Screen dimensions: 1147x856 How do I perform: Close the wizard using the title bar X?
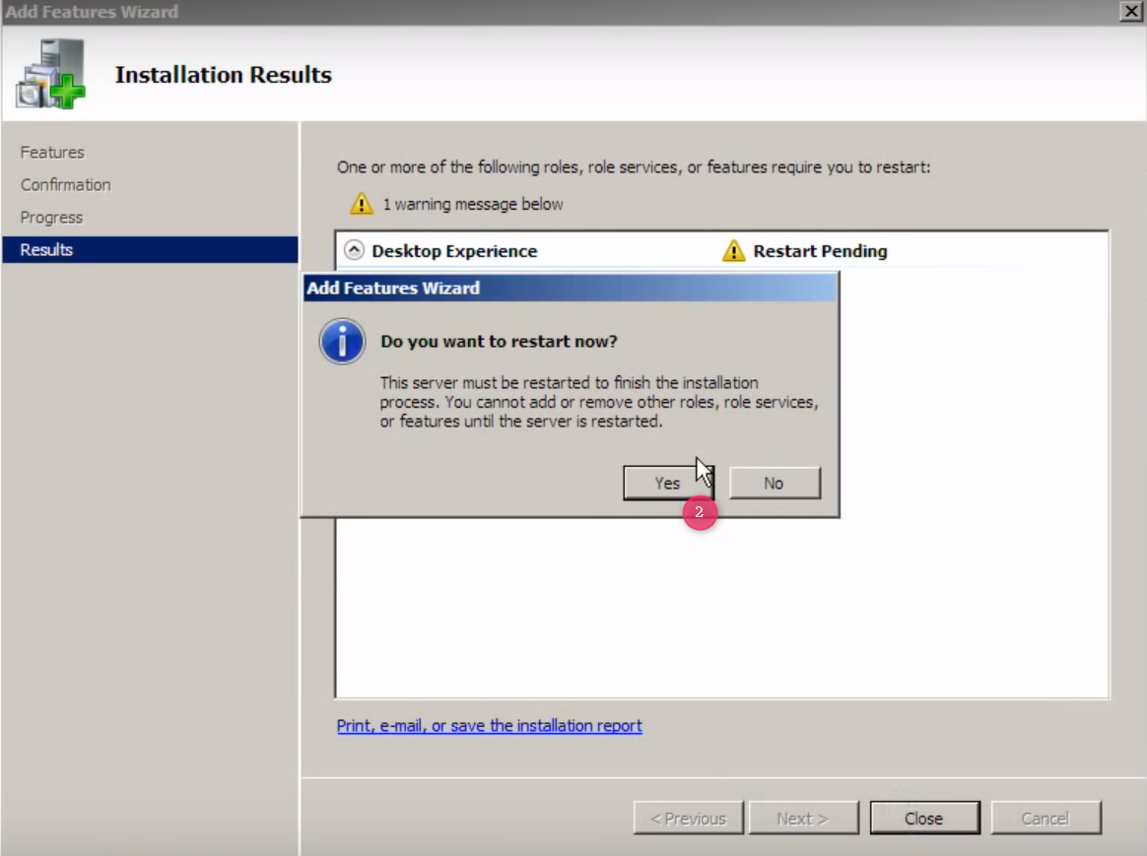(x=1130, y=12)
